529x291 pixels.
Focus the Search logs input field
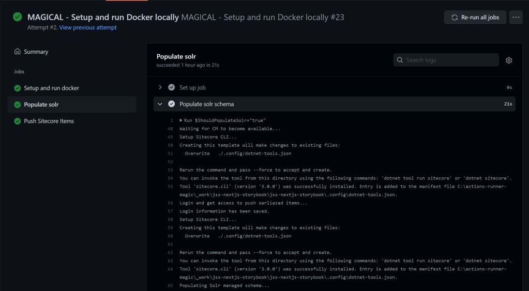pos(450,60)
